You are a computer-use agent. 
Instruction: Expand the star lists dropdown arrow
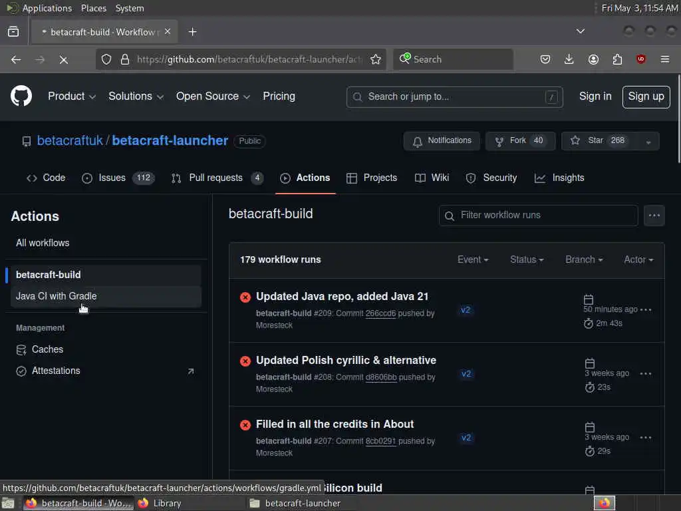pyautogui.click(x=648, y=141)
